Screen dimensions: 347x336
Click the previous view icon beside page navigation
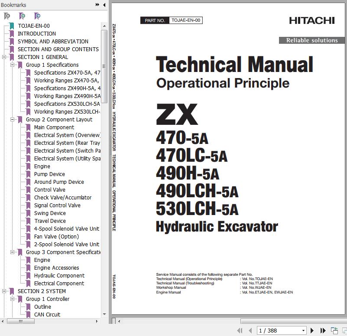tap(334, 330)
